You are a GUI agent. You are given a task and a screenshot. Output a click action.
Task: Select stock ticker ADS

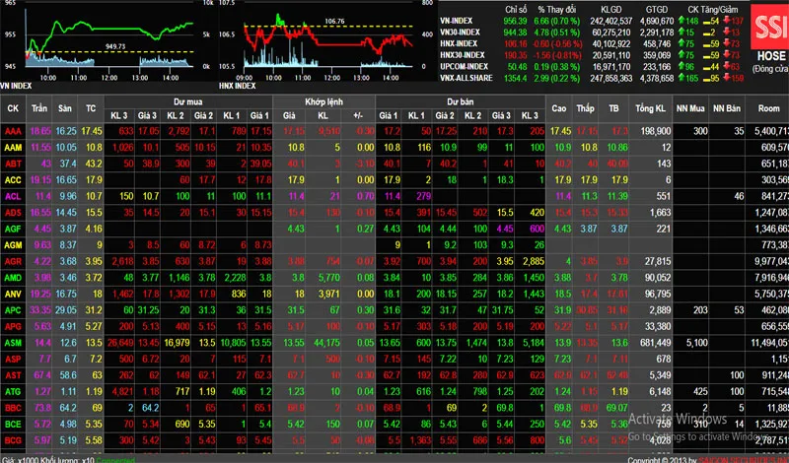tap(13, 213)
